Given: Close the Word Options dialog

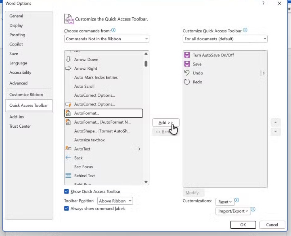Looking at the screenshot, I should [279, 3].
